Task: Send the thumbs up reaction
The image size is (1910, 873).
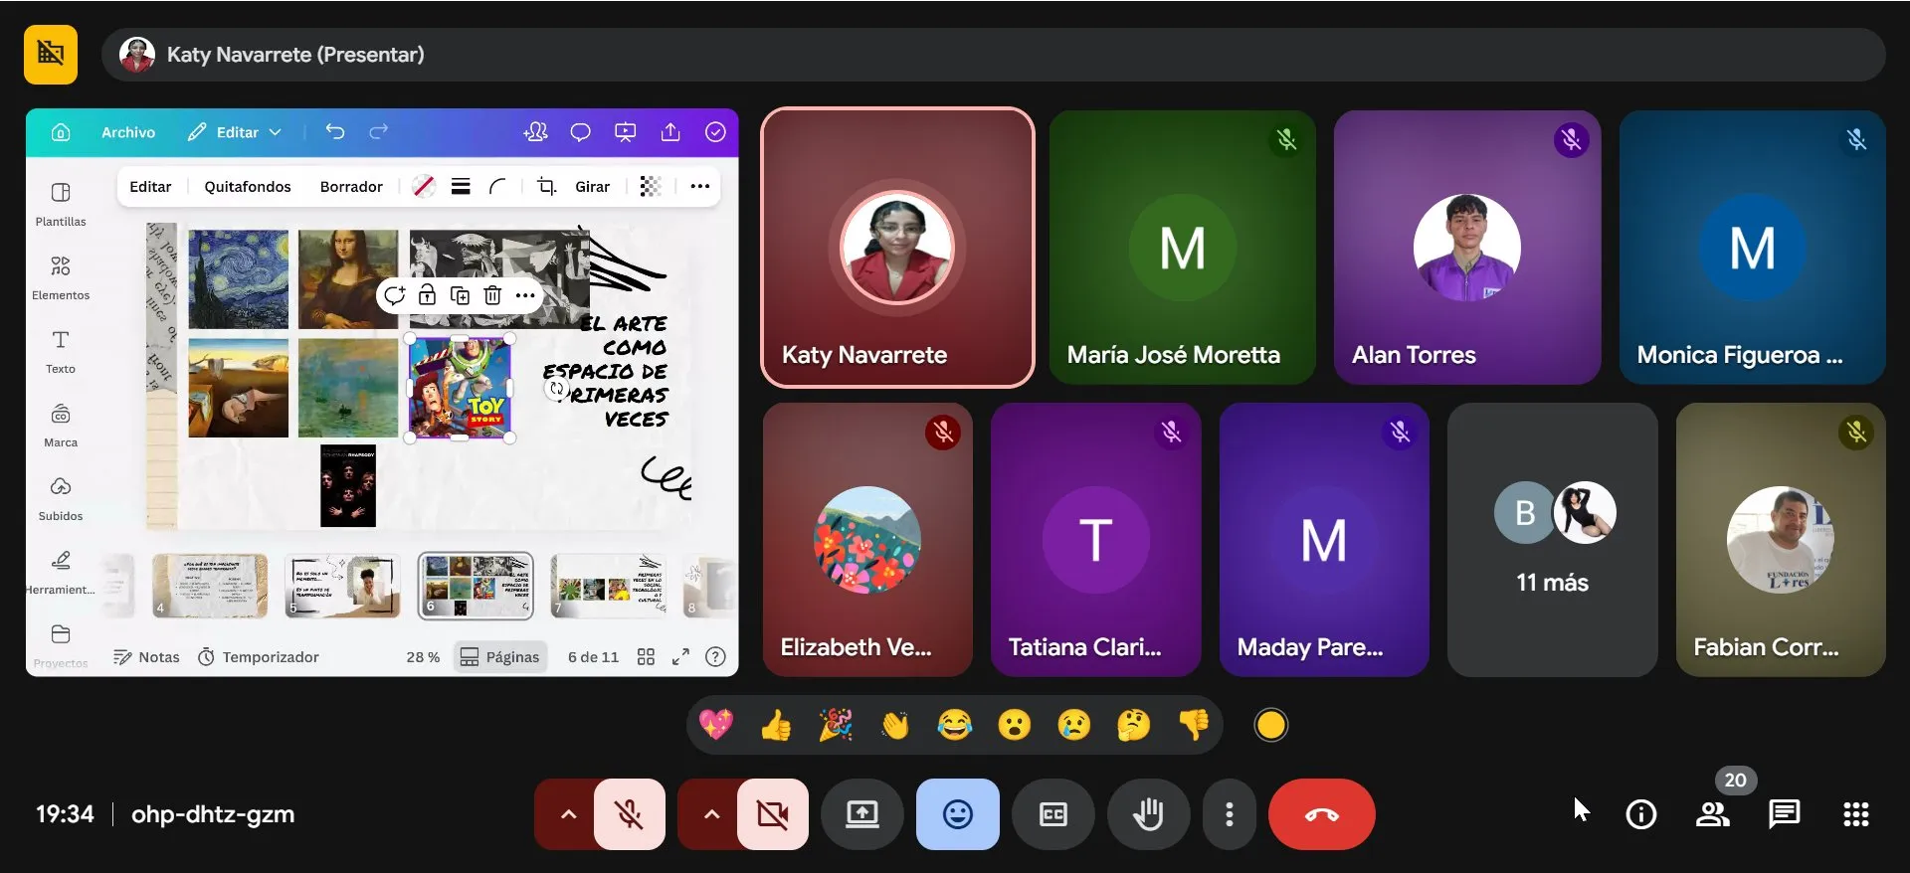Action: point(776,726)
